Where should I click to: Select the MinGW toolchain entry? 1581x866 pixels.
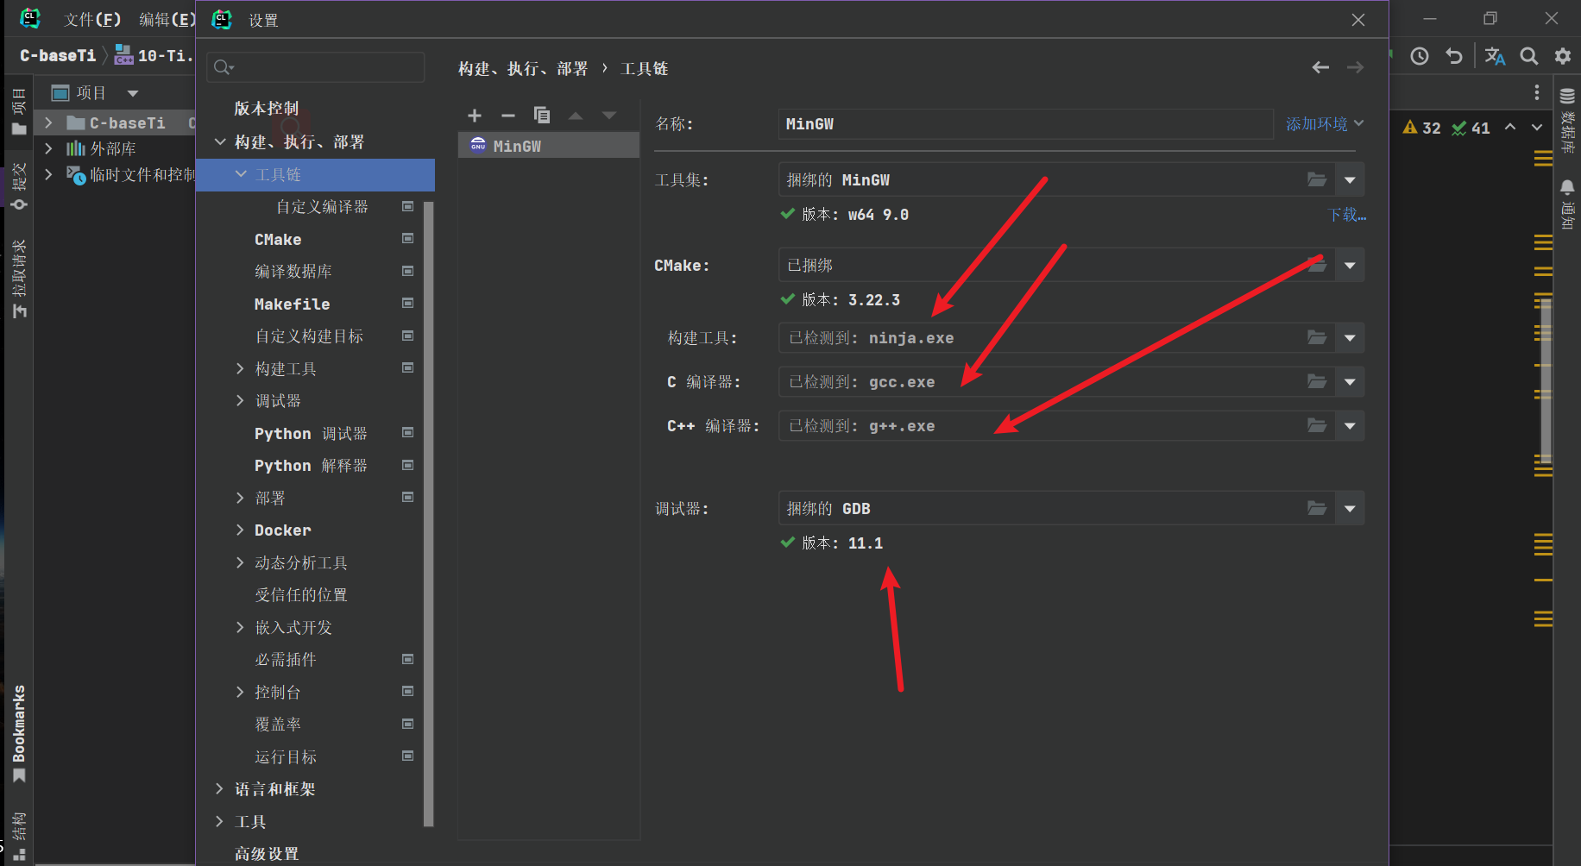(x=548, y=146)
